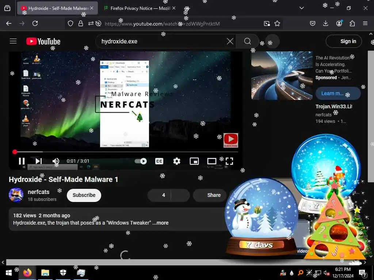The height and width of the screenshot is (280, 374).
Task: Clear the YouTube search query
Action: [x=230, y=42]
